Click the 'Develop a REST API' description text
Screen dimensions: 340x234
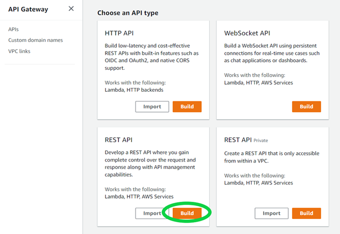tap(150, 164)
